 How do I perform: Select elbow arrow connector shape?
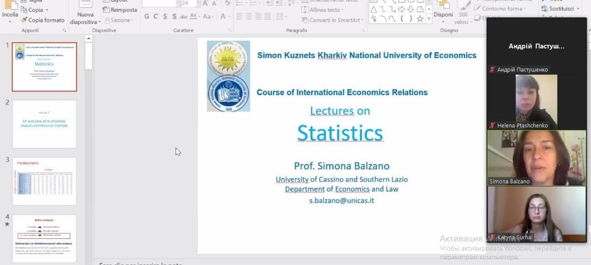392,9
